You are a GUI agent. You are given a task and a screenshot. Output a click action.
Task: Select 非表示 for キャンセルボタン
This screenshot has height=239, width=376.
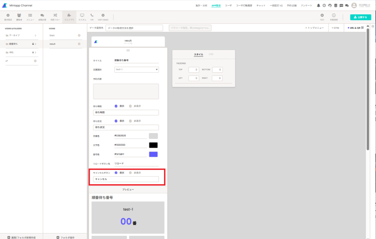pos(130,173)
